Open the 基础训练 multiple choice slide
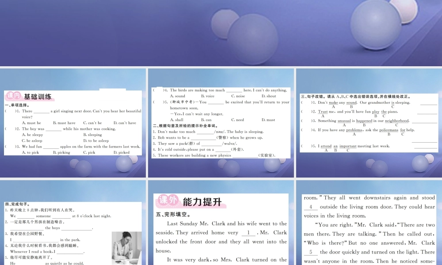442x265 pixels. [x=73, y=123]
